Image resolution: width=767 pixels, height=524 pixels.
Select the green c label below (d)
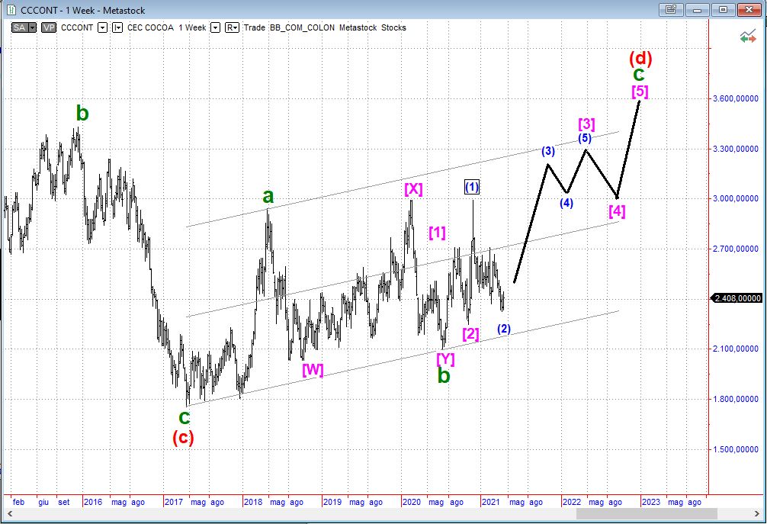(639, 75)
